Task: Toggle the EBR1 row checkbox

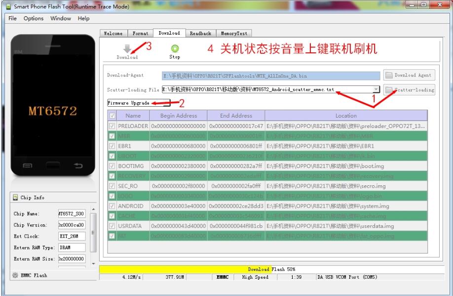Action: 112,146
